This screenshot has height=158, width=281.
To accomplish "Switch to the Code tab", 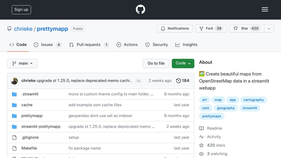I will coord(18,44).
